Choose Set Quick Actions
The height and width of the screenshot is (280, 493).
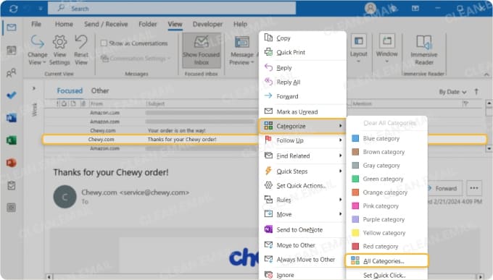pos(302,185)
